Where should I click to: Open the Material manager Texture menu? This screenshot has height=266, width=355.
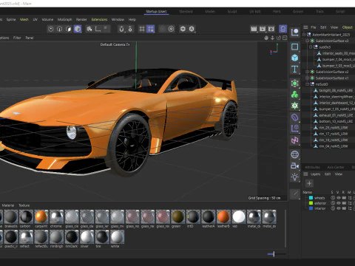point(24,205)
